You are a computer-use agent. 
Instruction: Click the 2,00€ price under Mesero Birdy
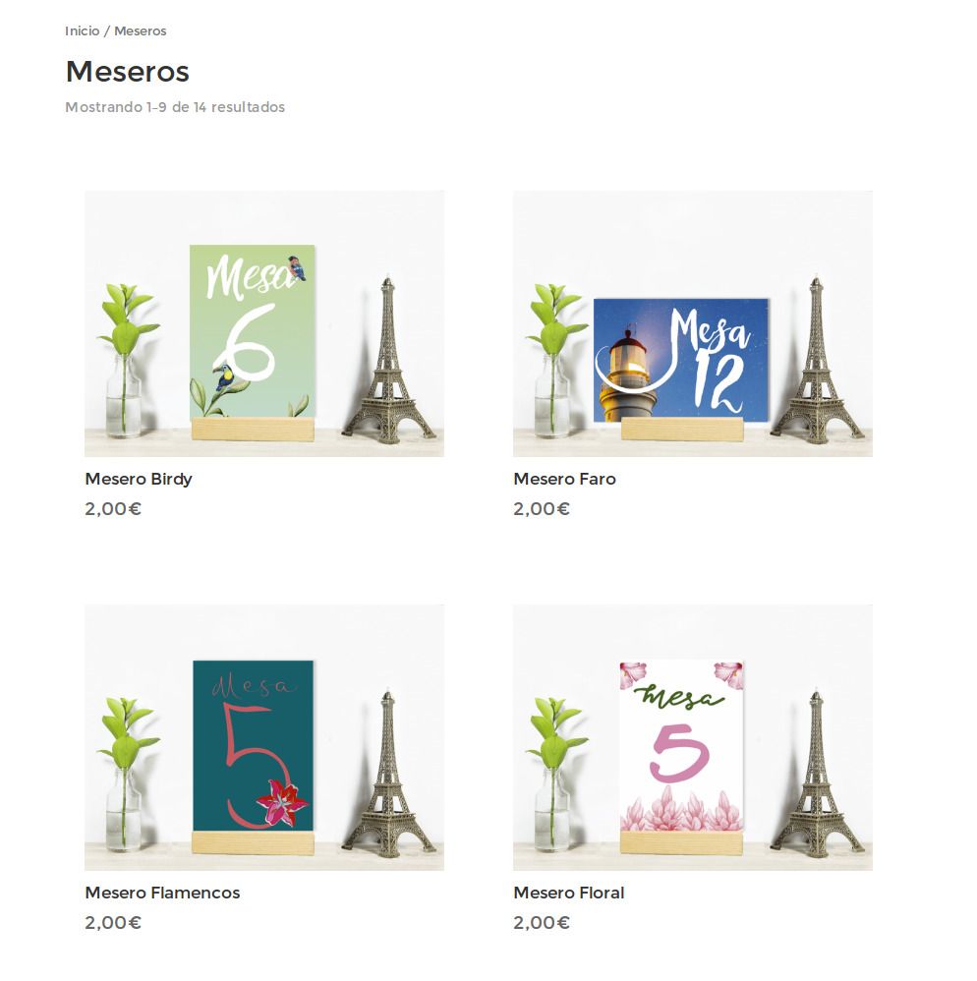[113, 508]
